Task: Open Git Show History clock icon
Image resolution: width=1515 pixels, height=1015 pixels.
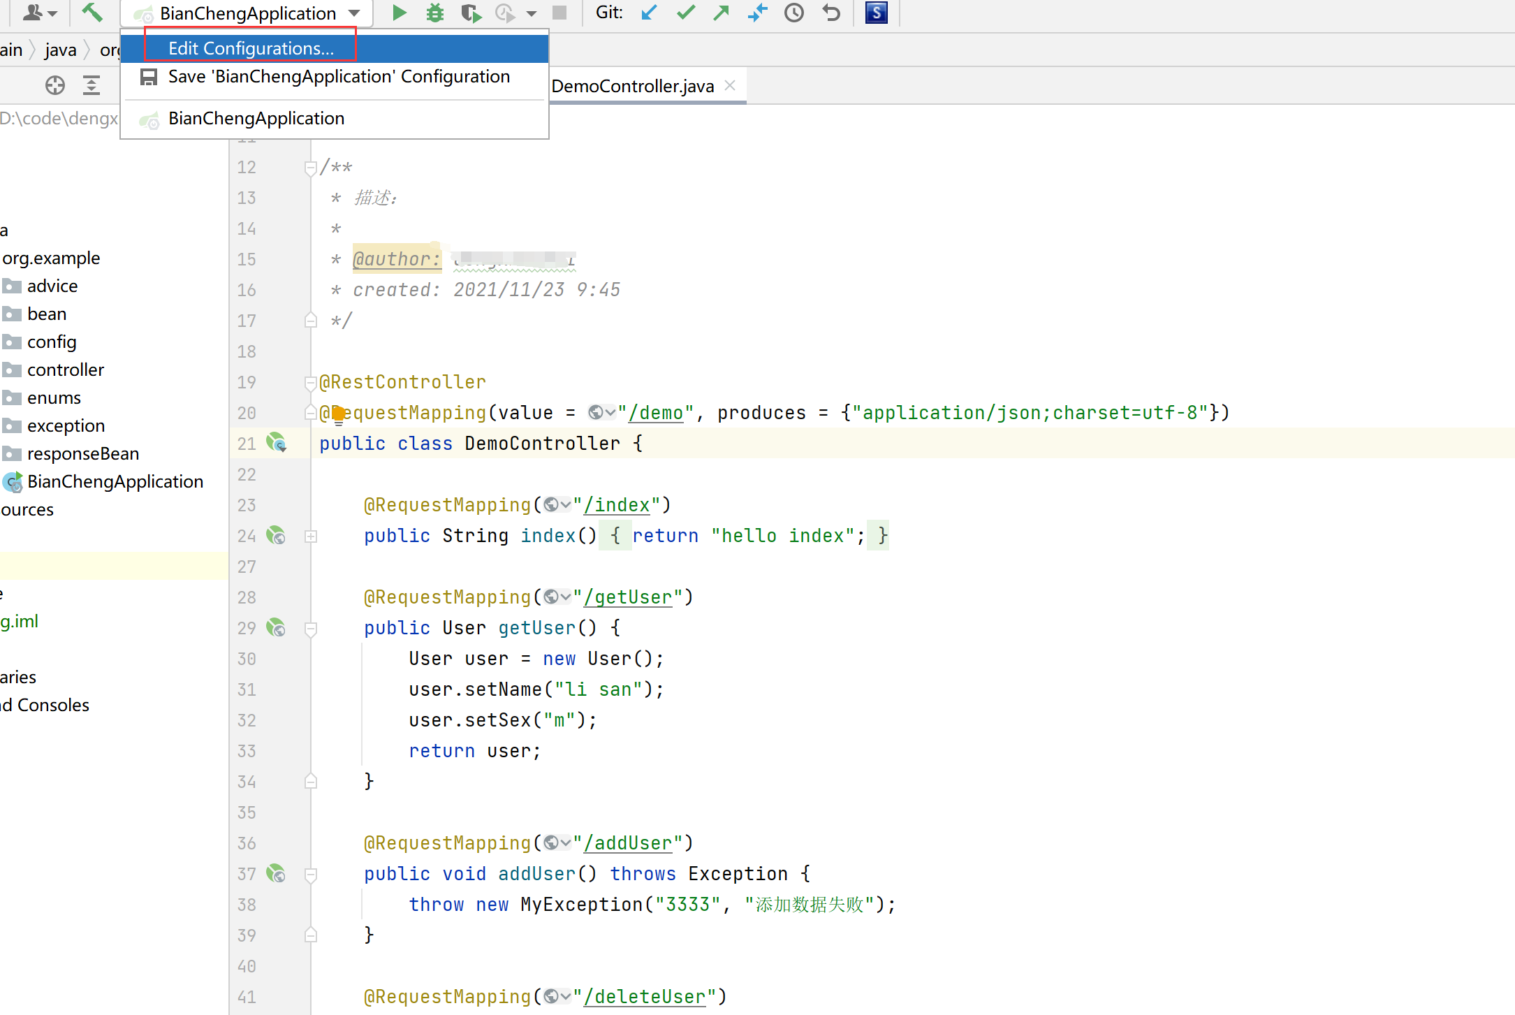Action: [x=794, y=13]
